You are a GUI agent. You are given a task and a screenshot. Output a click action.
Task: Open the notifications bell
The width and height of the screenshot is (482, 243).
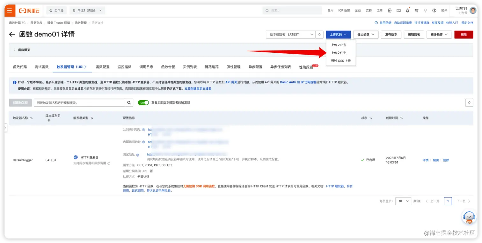[407, 11]
